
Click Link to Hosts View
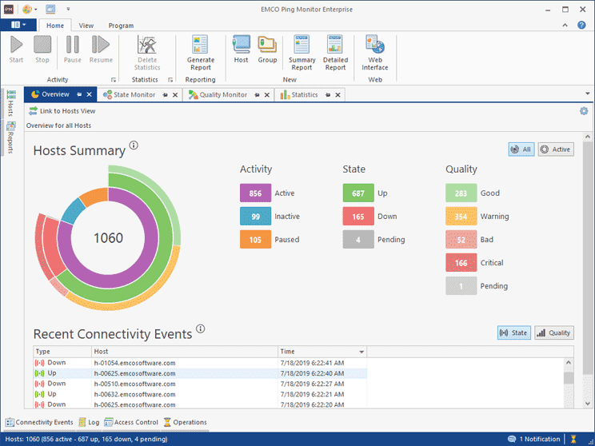62,111
